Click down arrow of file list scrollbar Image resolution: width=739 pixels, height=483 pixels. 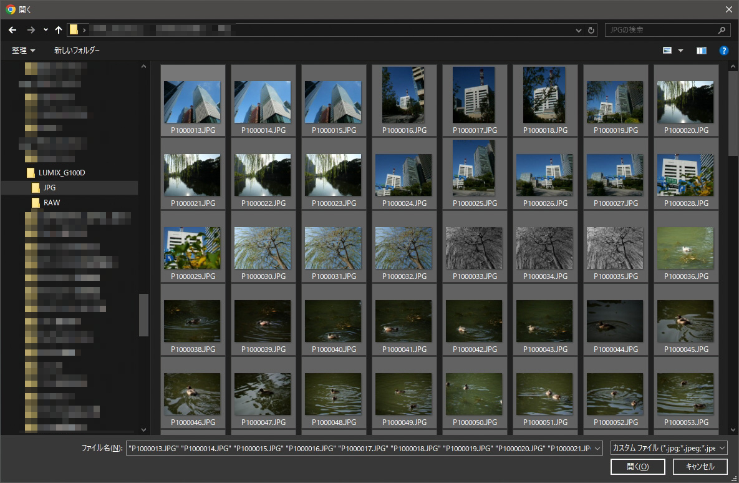click(733, 430)
